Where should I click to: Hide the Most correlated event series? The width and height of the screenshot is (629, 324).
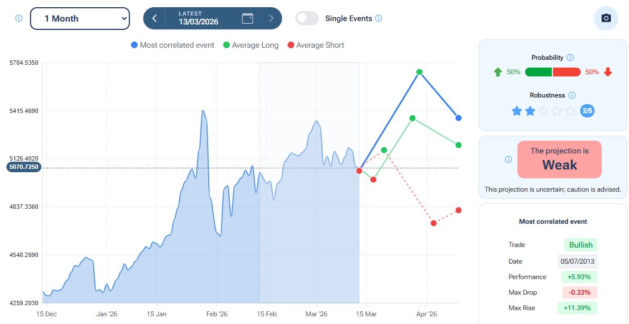click(173, 45)
